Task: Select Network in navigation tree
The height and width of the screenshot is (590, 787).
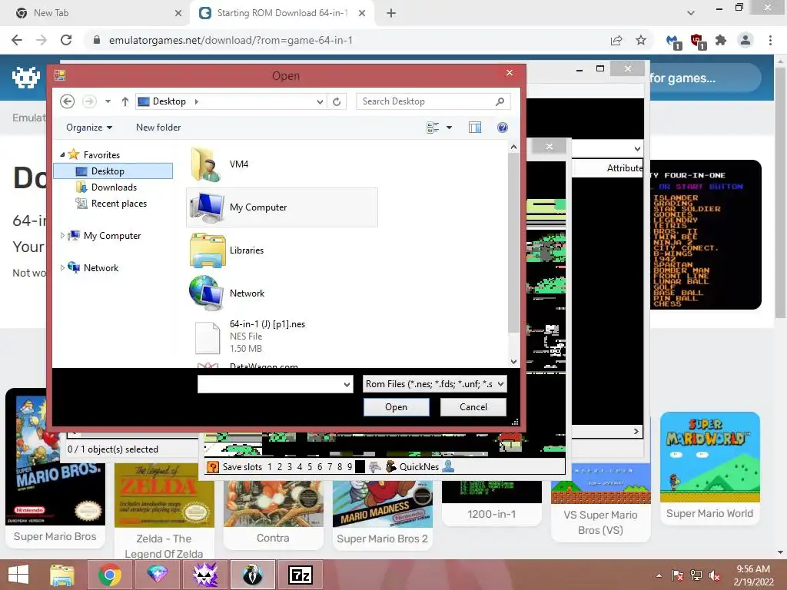Action: tap(101, 267)
